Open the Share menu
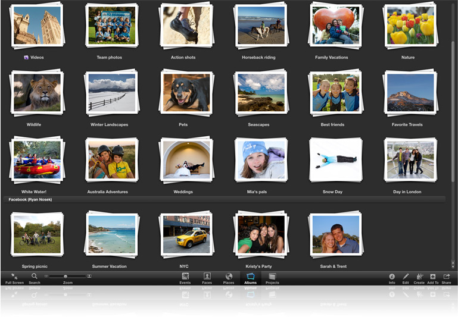Image resolution: width=458 pixels, height=317 pixels. [x=446, y=278]
